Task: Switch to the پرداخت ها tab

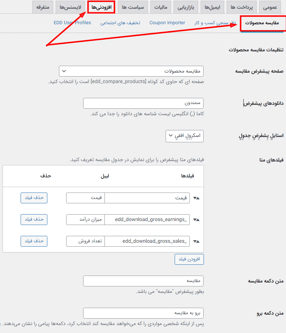Action: click(242, 7)
